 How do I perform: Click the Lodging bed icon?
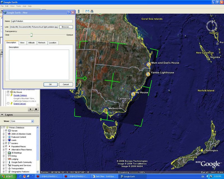pos(10,159)
